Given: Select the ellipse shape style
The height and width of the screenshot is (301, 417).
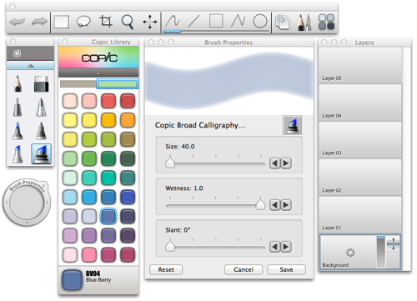Looking at the screenshot, I should point(260,21).
